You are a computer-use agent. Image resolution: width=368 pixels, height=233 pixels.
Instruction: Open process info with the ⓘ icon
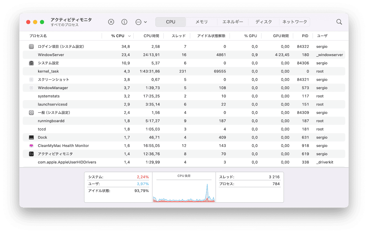124,22
